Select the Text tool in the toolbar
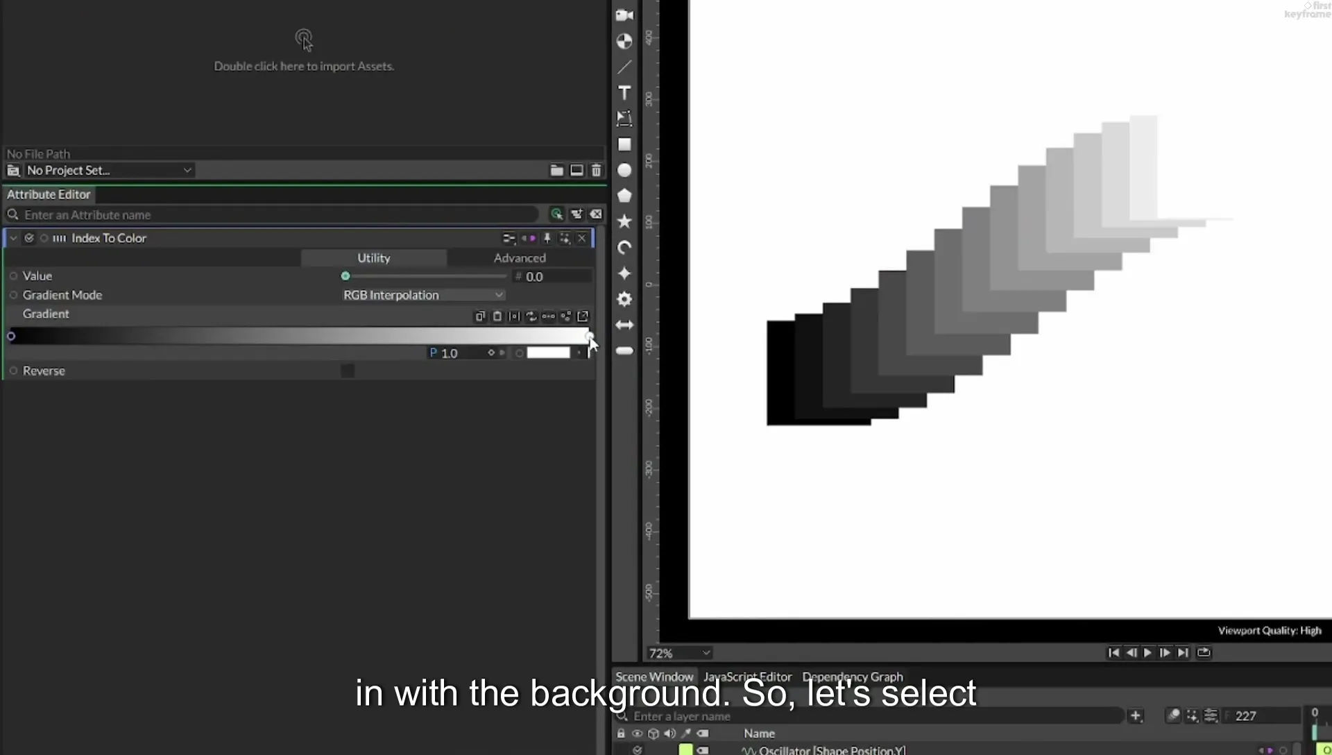Image resolution: width=1332 pixels, height=755 pixels. coord(624,93)
